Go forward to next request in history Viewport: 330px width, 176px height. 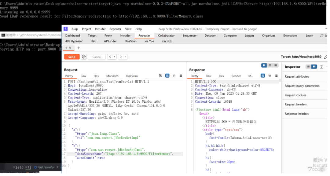121,57
